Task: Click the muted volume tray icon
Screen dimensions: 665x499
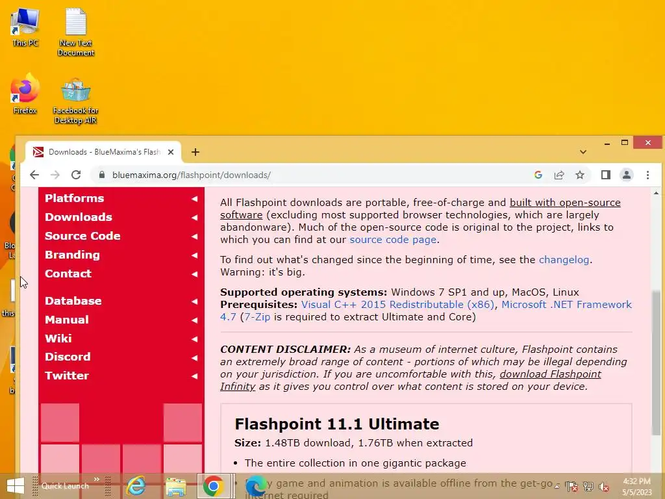Action: [603, 487]
